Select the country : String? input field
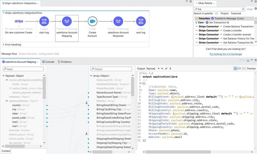This screenshot has height=154, width=257. click(x=21, y=105)
